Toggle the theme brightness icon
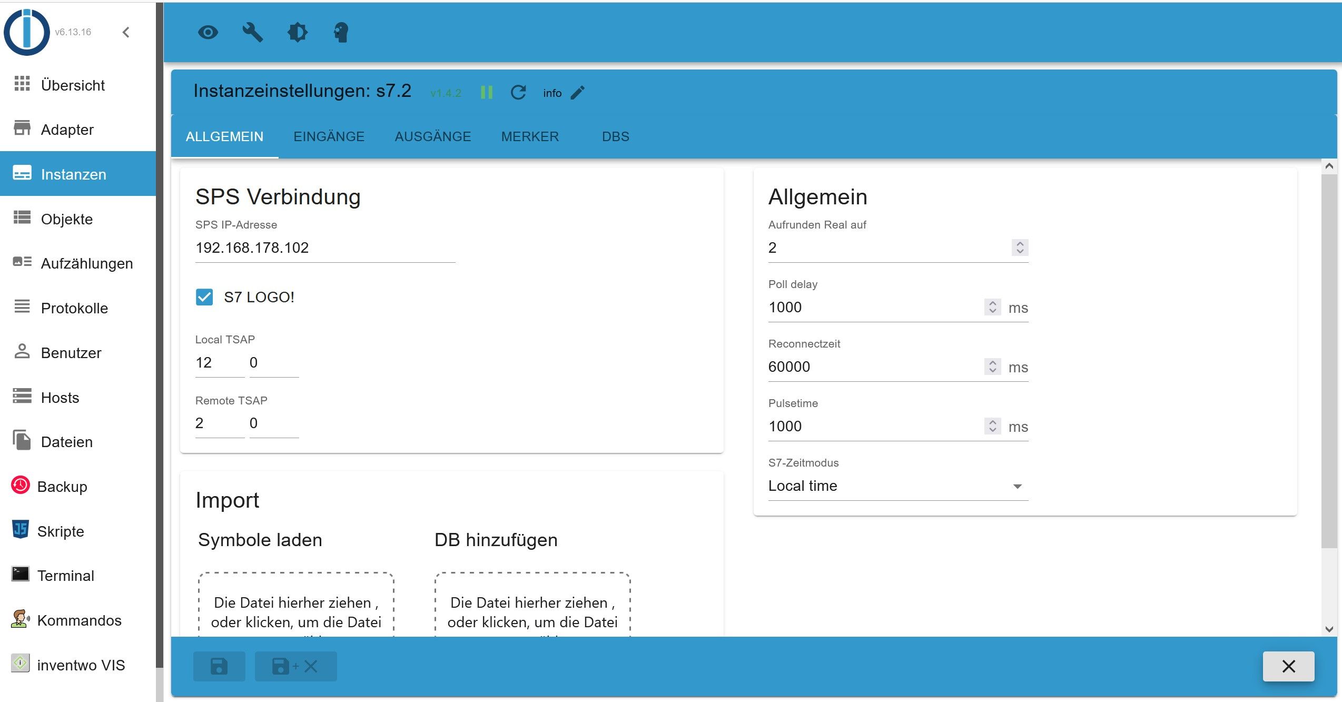Viewport: 1342px width, 702px height. pyautogui.click(x=298, y=33)
